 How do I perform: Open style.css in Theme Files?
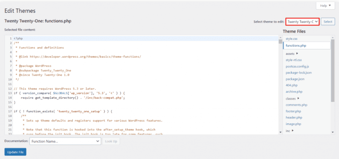pos(291,39)
